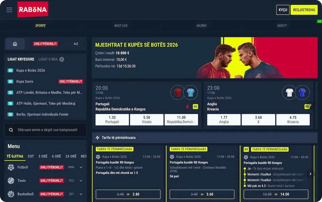Open Kupa e Botës 2026 league link
Screen dimensions: 322x202
point(31,70)
